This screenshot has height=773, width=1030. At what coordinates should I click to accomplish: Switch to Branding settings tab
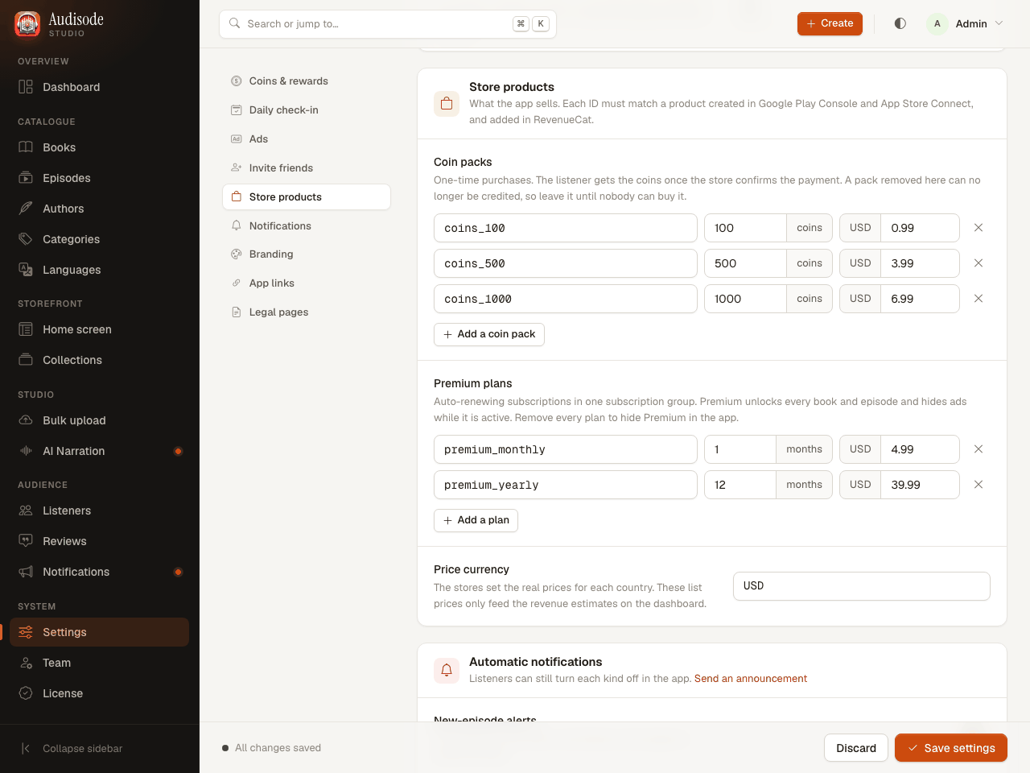307,254
